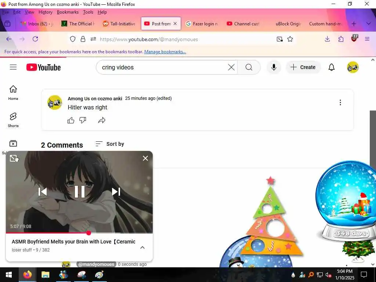Go back in Firefox
This screenshot has width=376, height=282.
[x=9, y=39]
